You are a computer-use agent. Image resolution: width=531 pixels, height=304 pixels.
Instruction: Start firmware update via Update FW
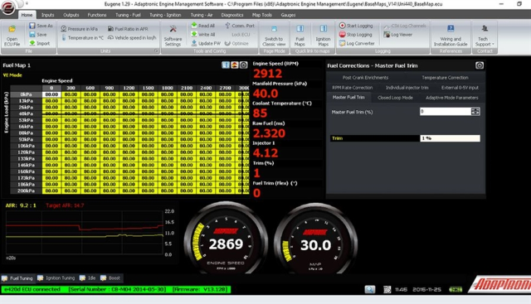206,43
